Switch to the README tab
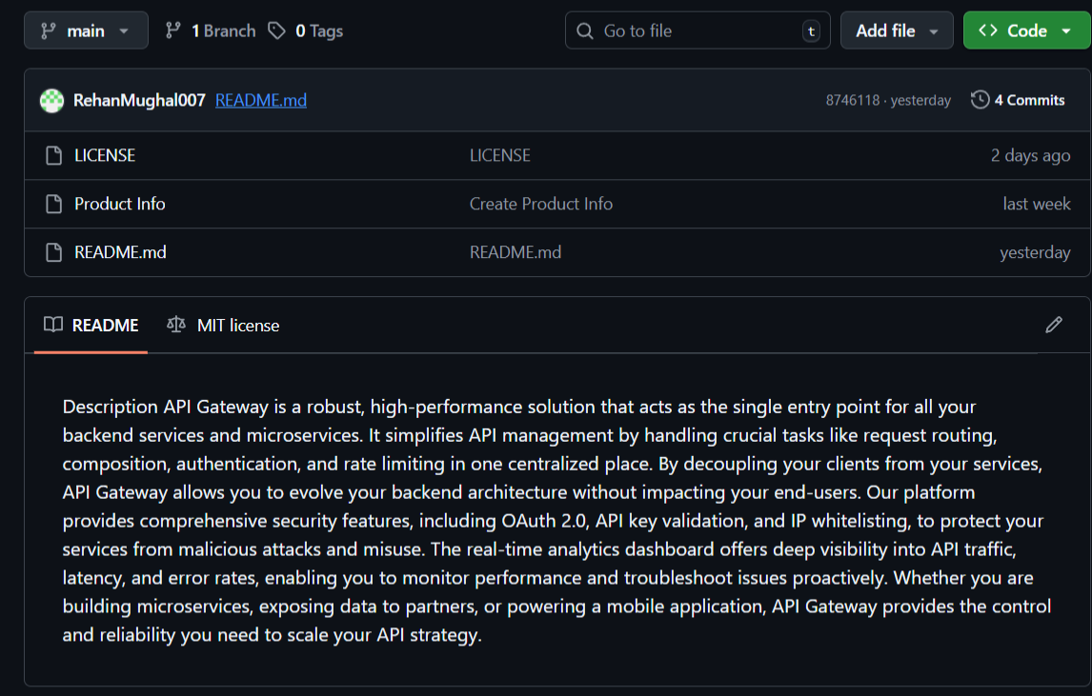Image resolution: width=1092 pixels, height=696 pixels. [91, 326]
